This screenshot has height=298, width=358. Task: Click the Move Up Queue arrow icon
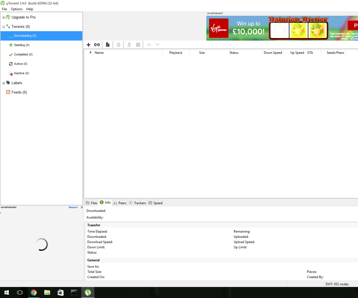(149, 44)
